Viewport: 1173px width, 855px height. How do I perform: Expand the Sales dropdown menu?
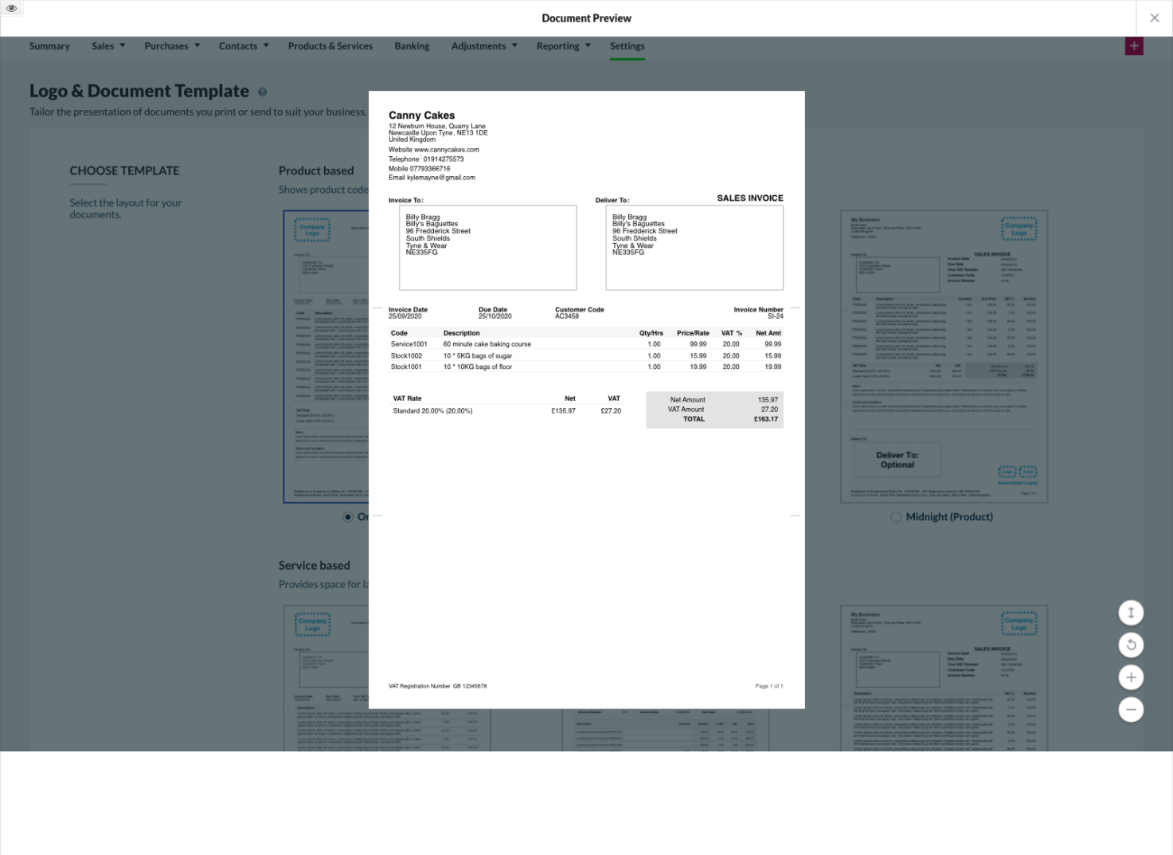coord(108,46)
